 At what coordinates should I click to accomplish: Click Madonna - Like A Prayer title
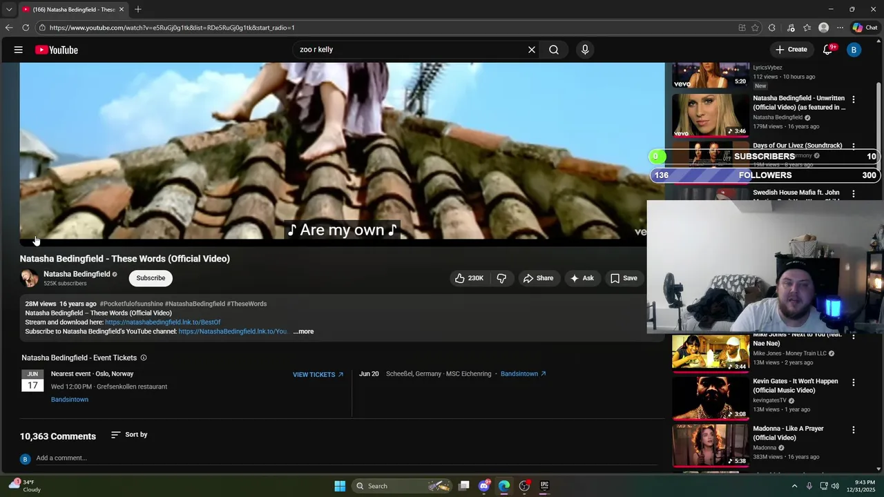788,433
